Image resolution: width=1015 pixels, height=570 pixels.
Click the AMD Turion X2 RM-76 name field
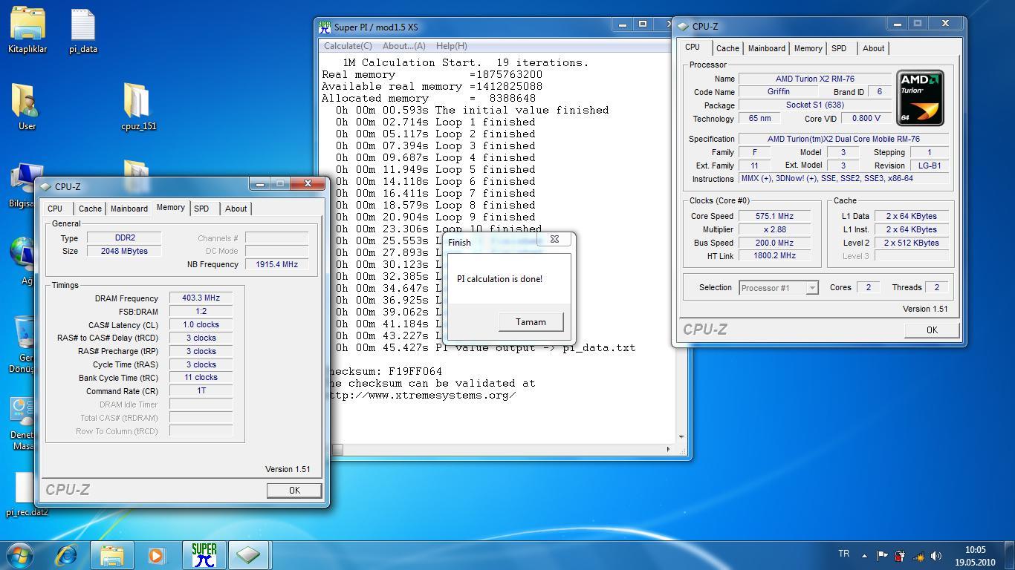pyautogui.click(x=815, y=79)
